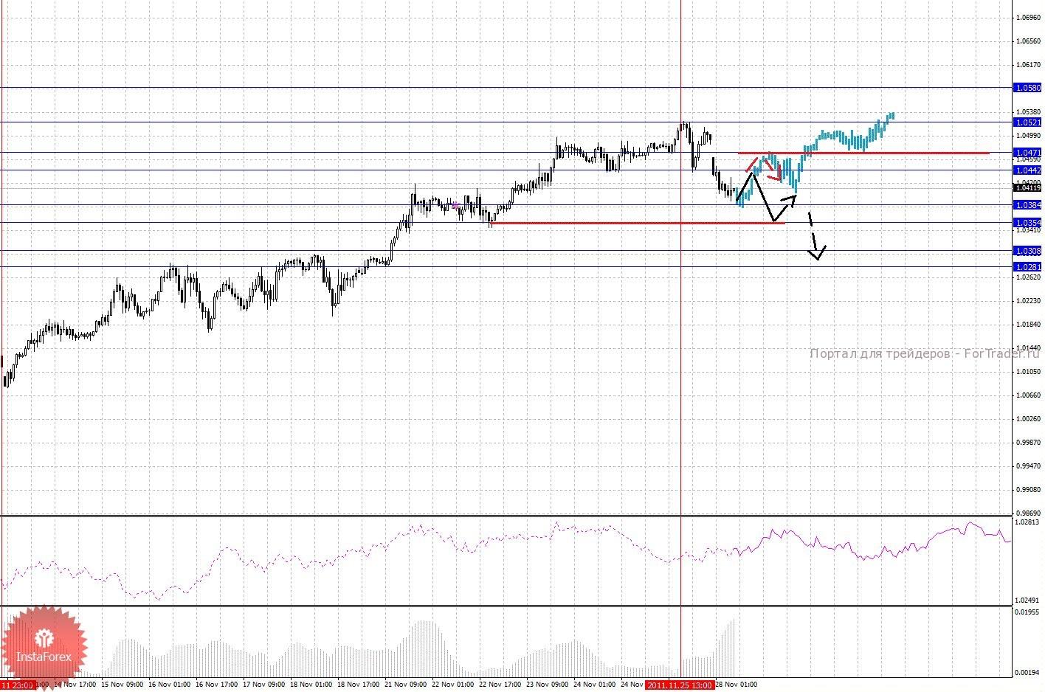
Task: Click the 1.00260 price axis value
Action: pos(1028,419)
